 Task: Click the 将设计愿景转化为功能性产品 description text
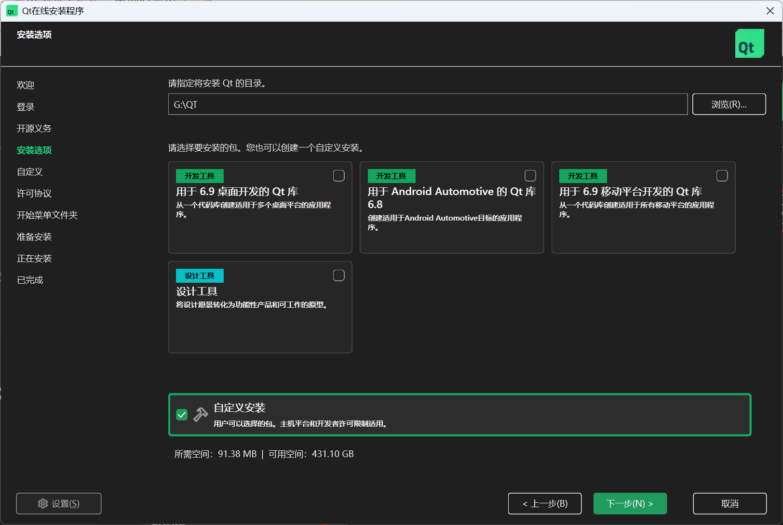252,305
